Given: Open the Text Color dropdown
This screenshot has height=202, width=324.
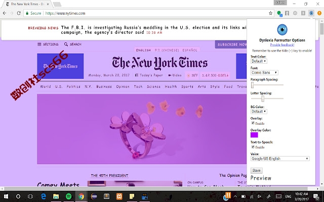Looking at the screenshot, I should point(259,61).
